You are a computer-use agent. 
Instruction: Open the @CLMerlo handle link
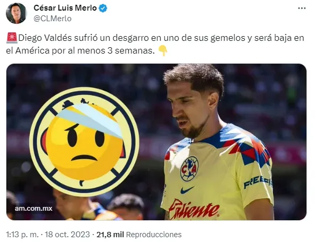(53, 19)
